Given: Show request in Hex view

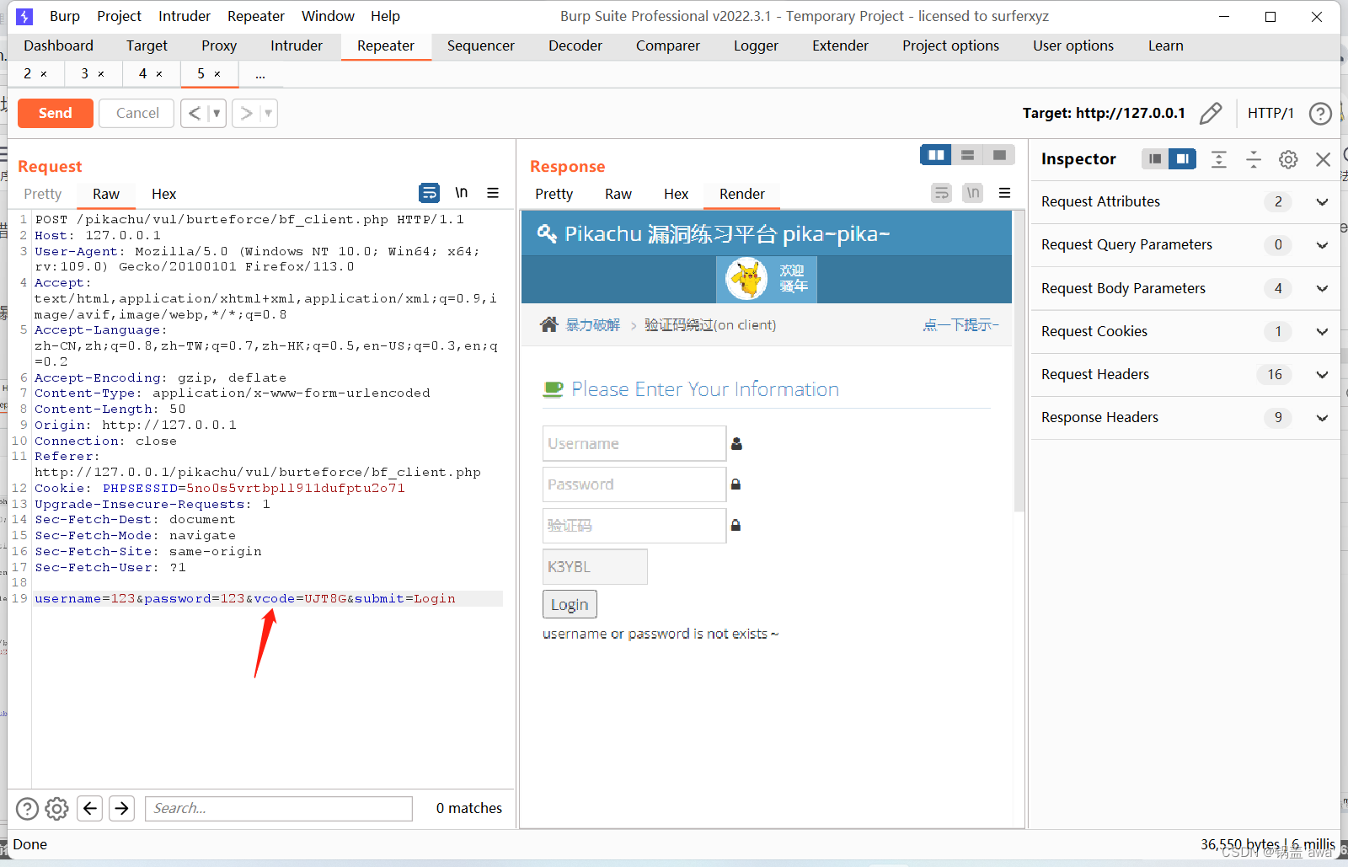Looking at the screenshot, I should point(163,194).
